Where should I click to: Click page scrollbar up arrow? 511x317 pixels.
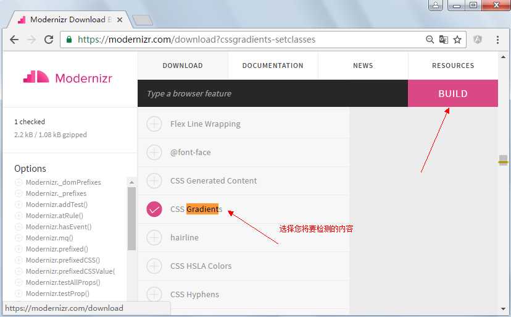503,57
